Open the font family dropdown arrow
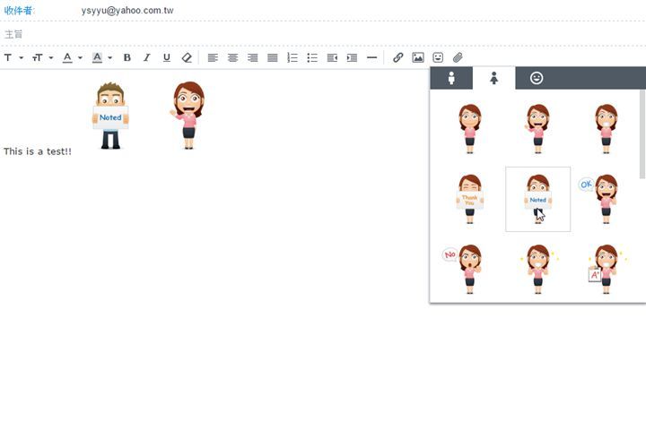646x439 pixels. 21,57
